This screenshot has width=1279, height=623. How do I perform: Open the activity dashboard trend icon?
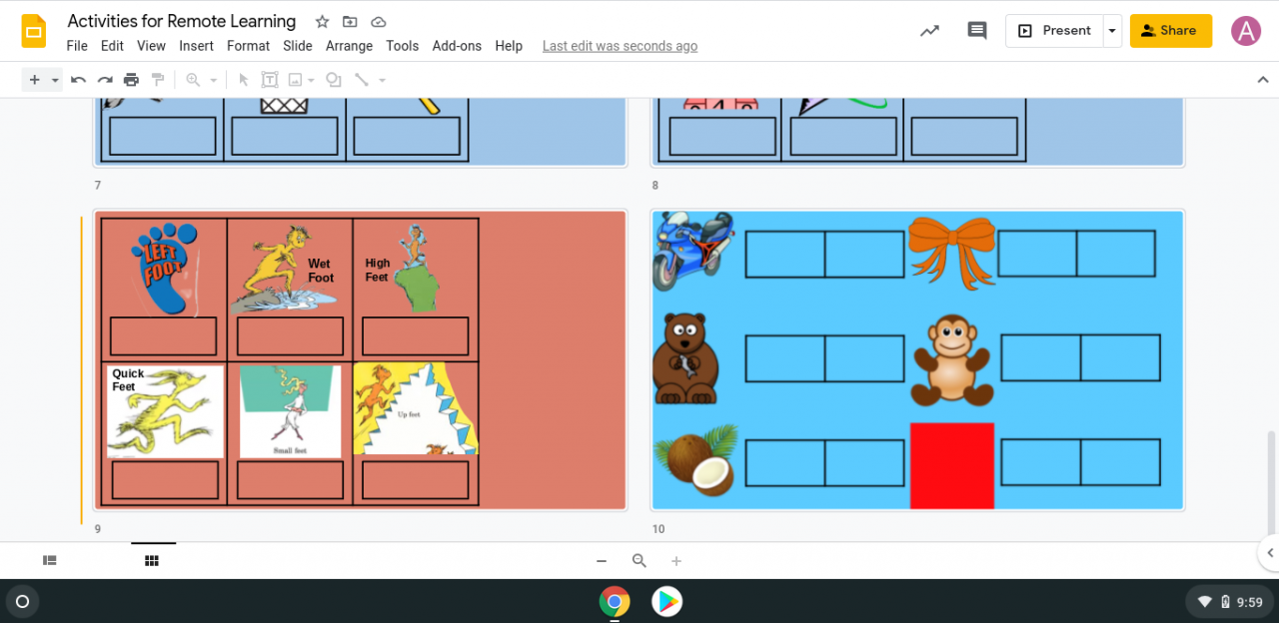[929, 31]
